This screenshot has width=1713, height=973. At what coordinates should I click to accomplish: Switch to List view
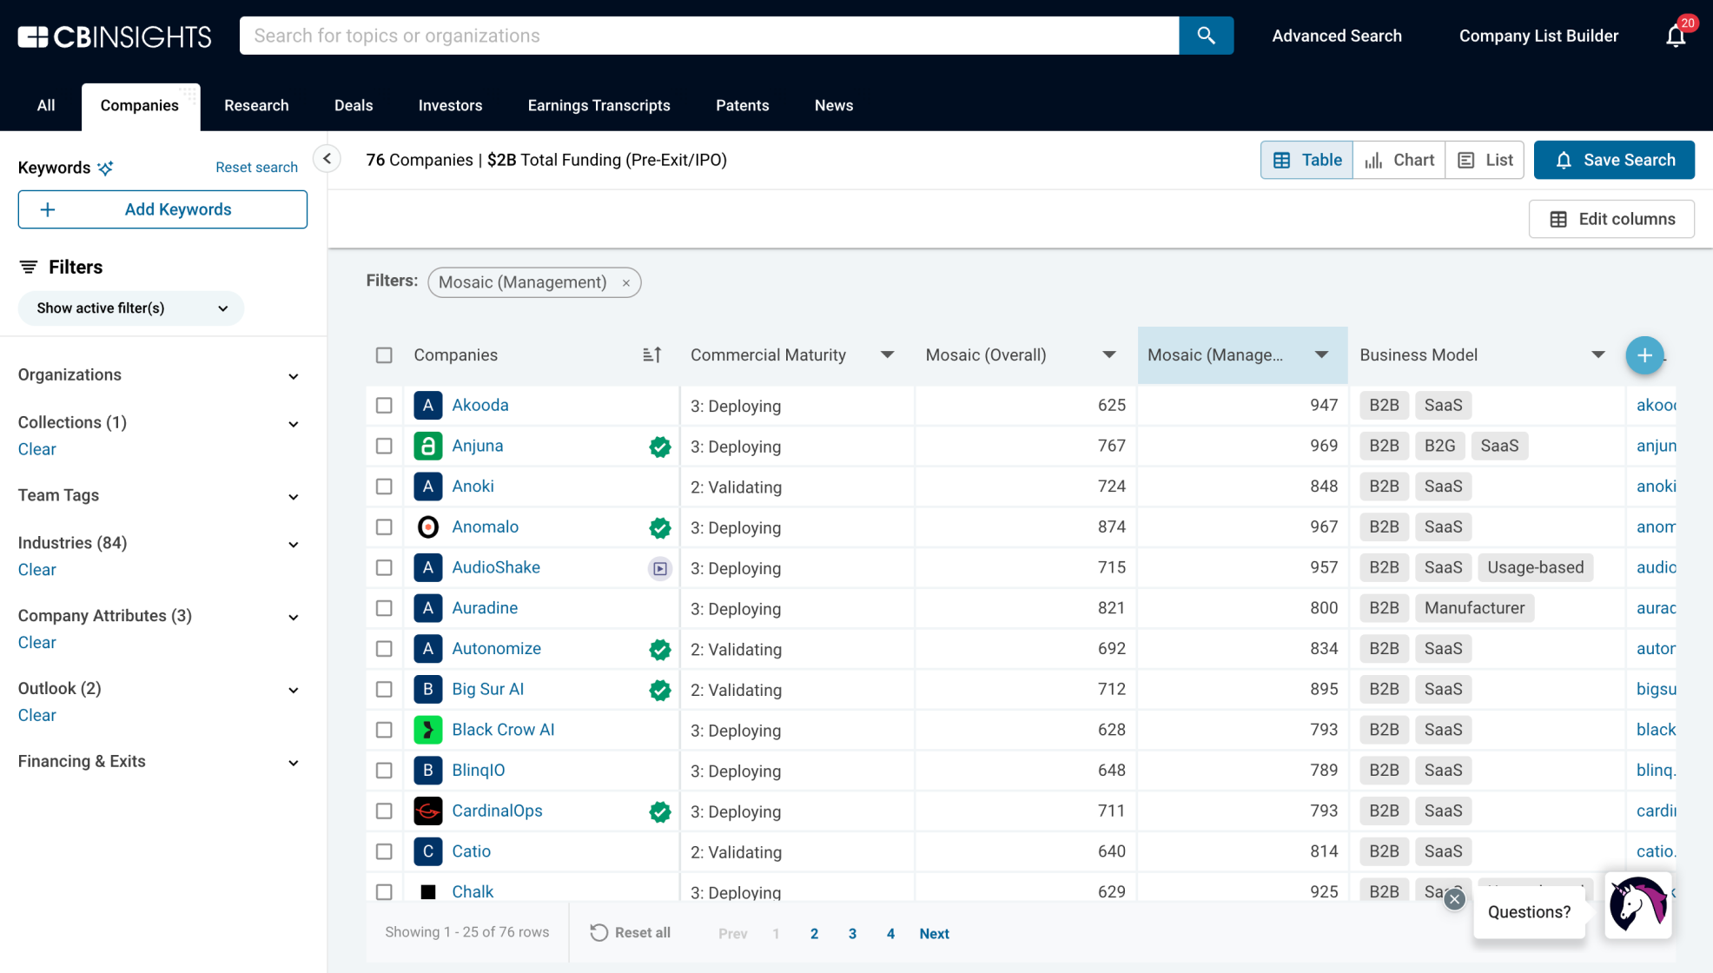coord(1485,160)
